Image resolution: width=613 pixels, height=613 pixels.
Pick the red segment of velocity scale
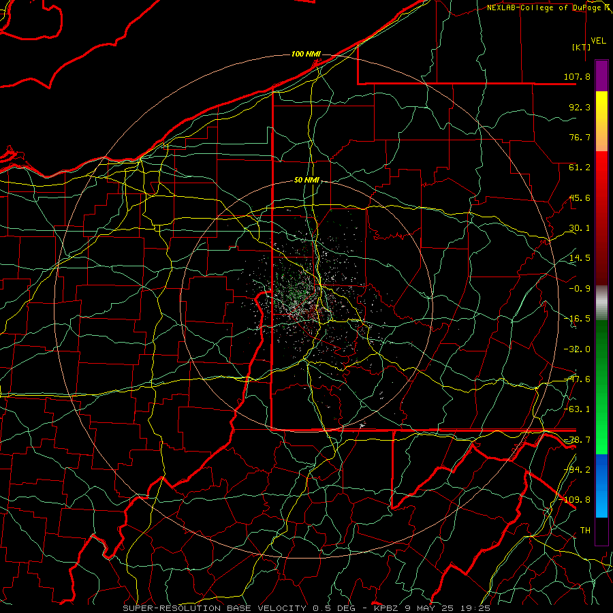click(601, 218)
